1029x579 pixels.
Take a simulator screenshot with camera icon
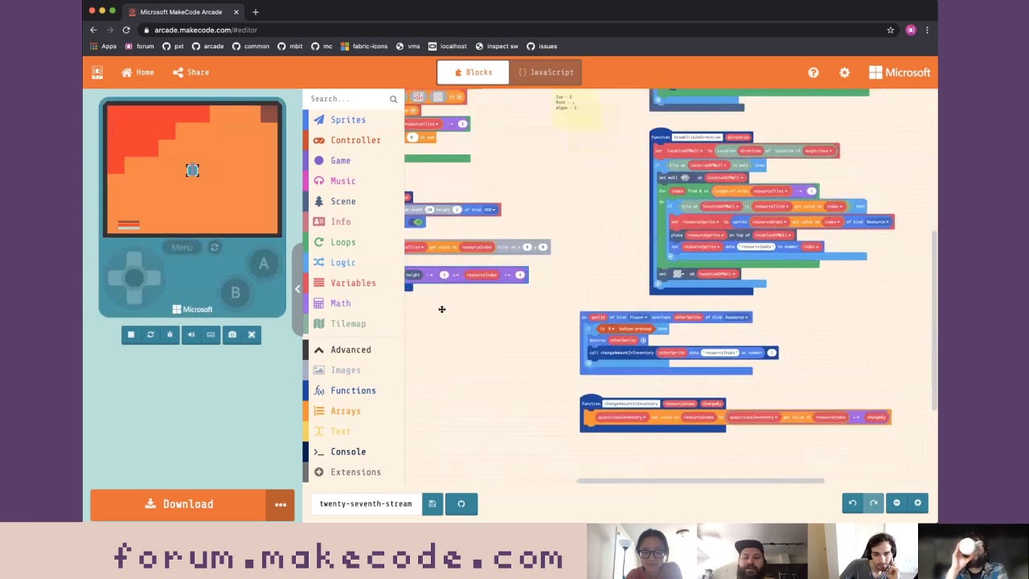click(232, 335)
